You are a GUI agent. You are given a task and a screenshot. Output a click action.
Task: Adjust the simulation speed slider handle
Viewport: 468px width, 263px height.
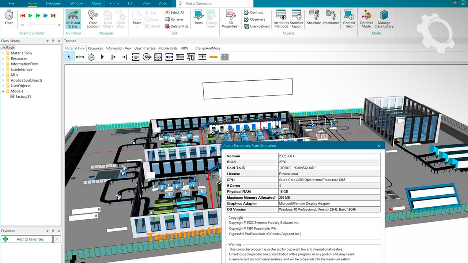point(30,25)
